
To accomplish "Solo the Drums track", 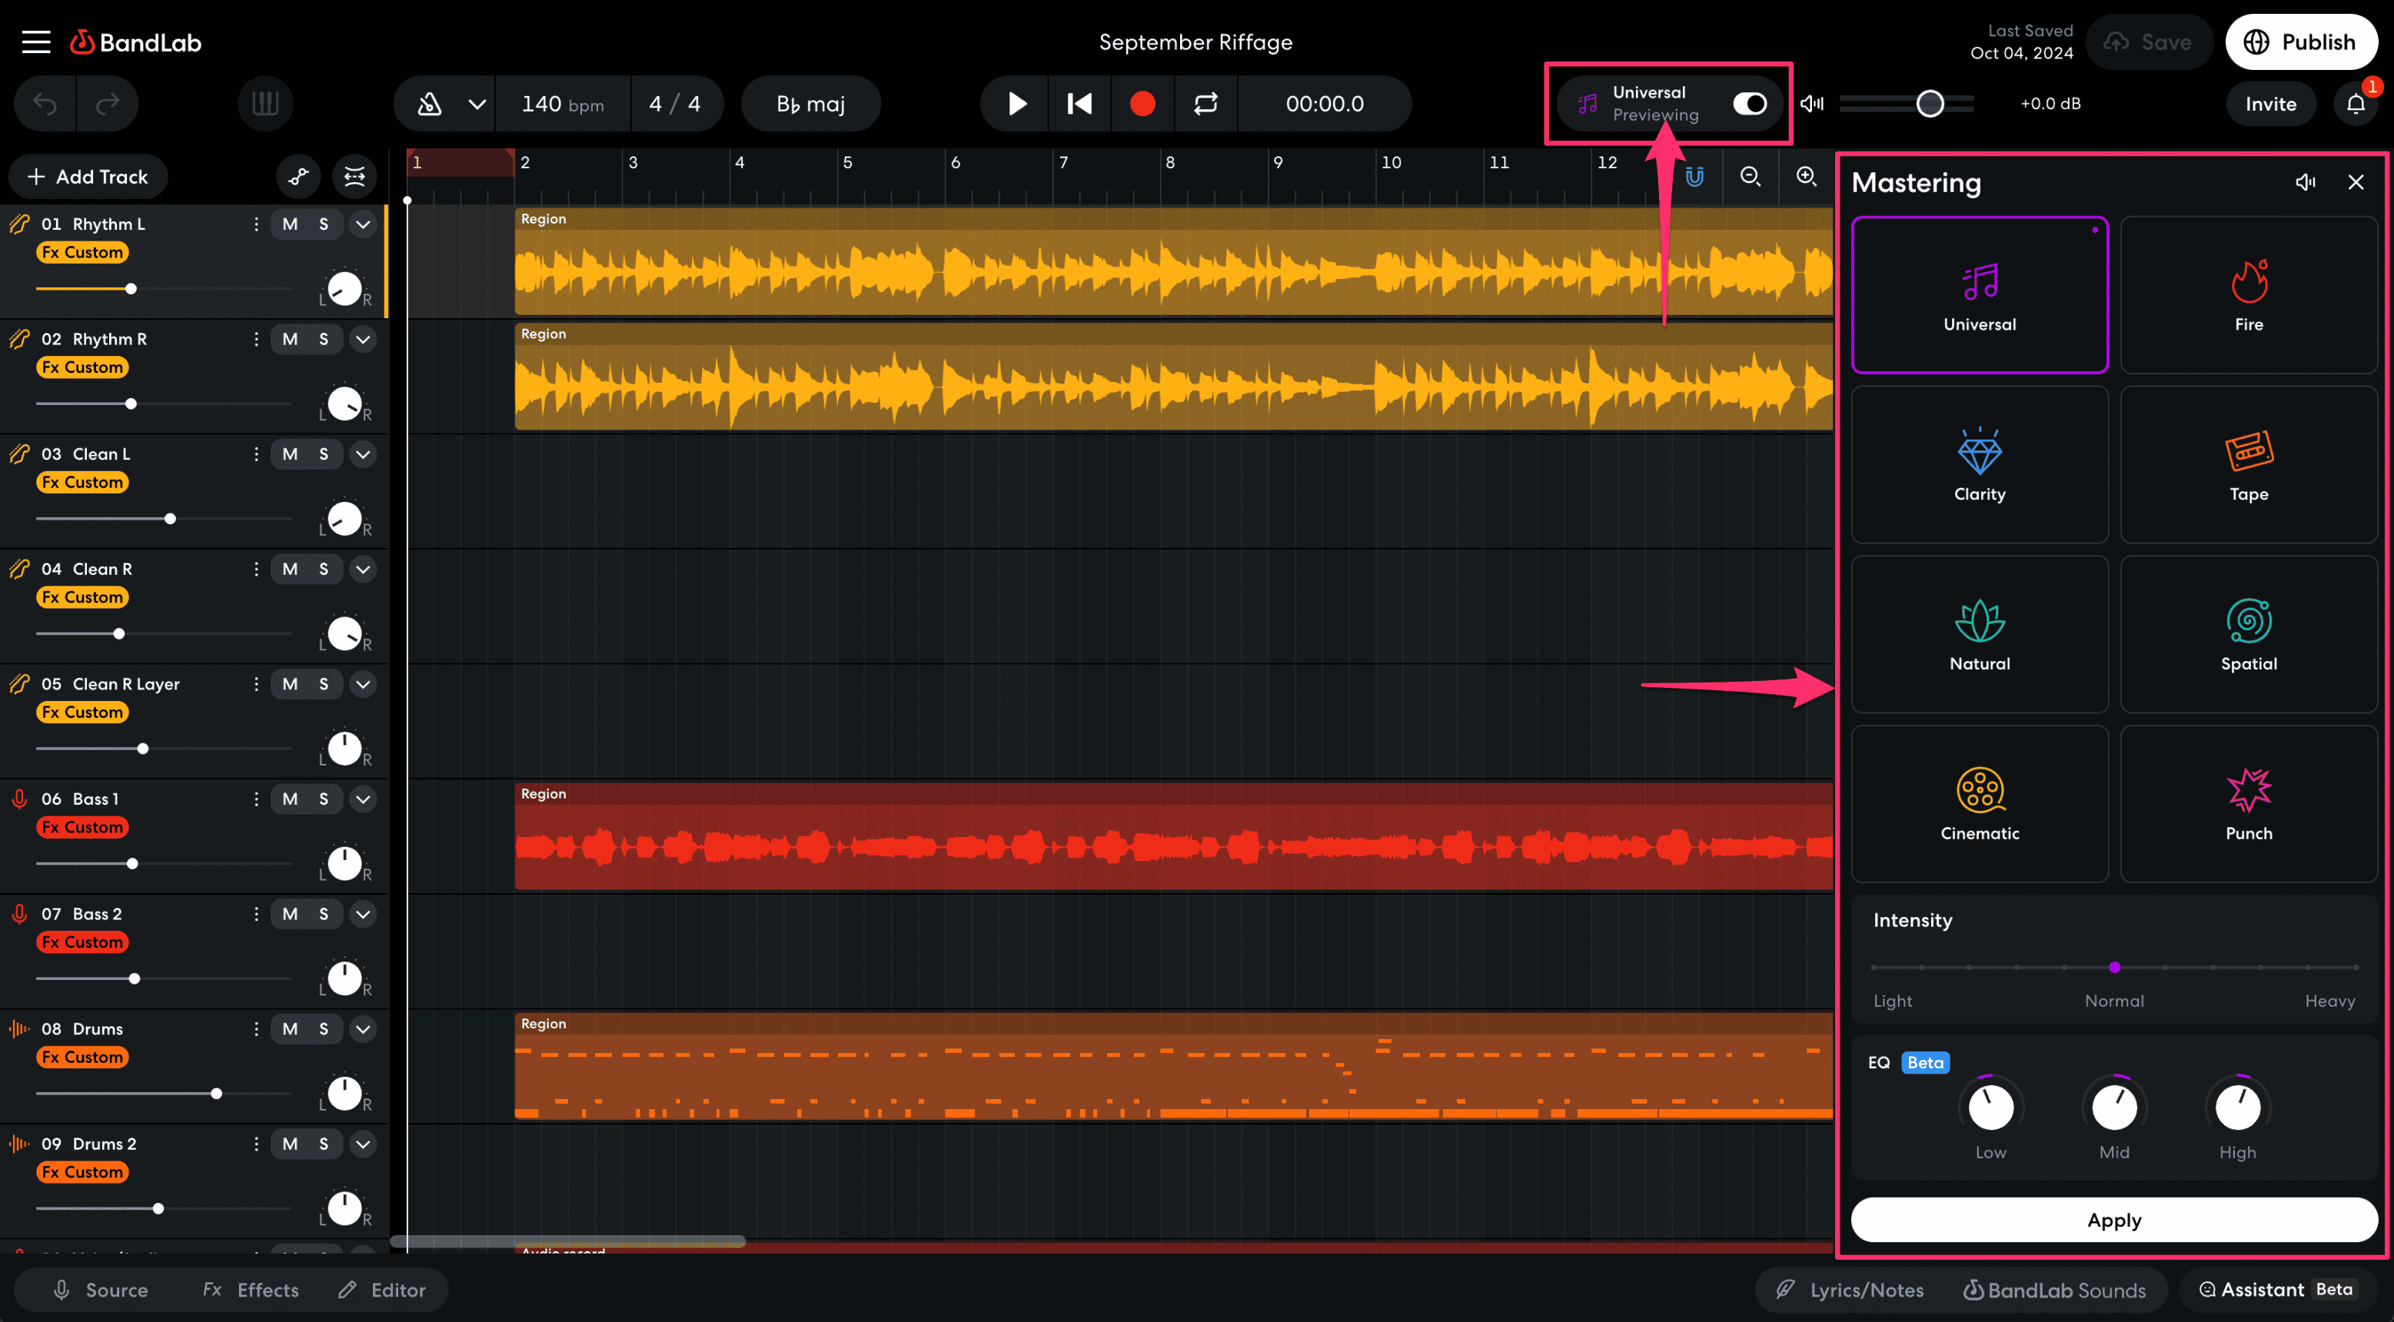I will tap(324, 1028).
